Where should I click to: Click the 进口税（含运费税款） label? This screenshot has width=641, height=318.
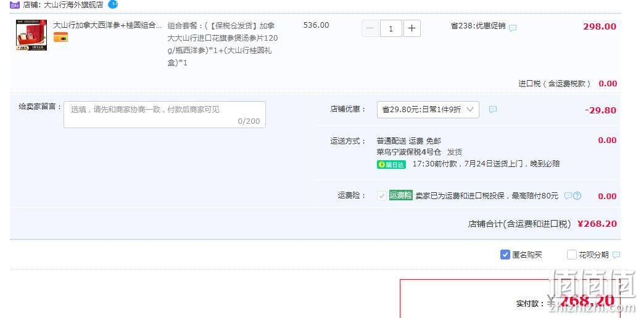coord(555,84)
